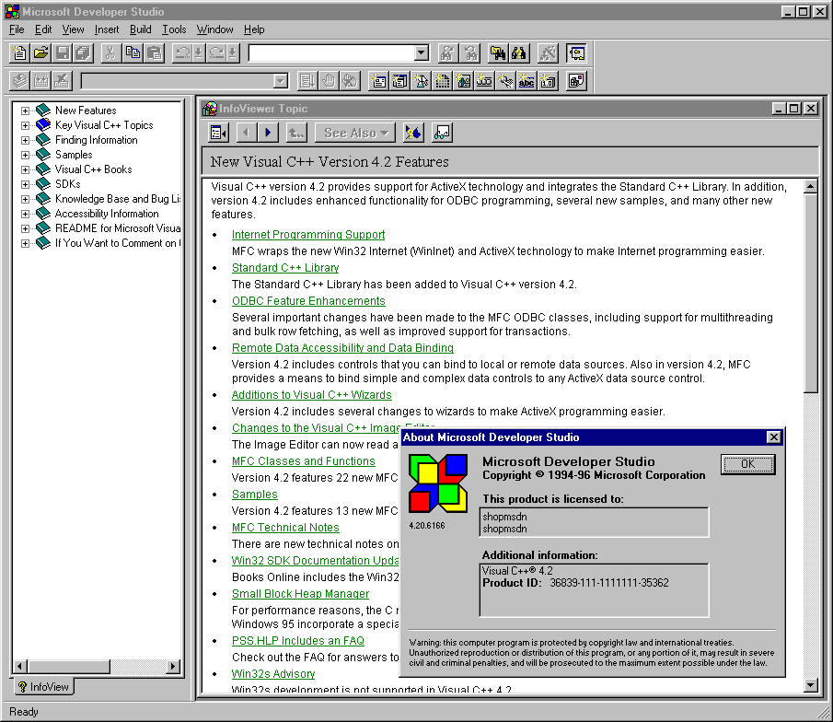This screenshot has height=722, width=833.
Task: Expand the New Features tree node
Action: tap(26, 111)
